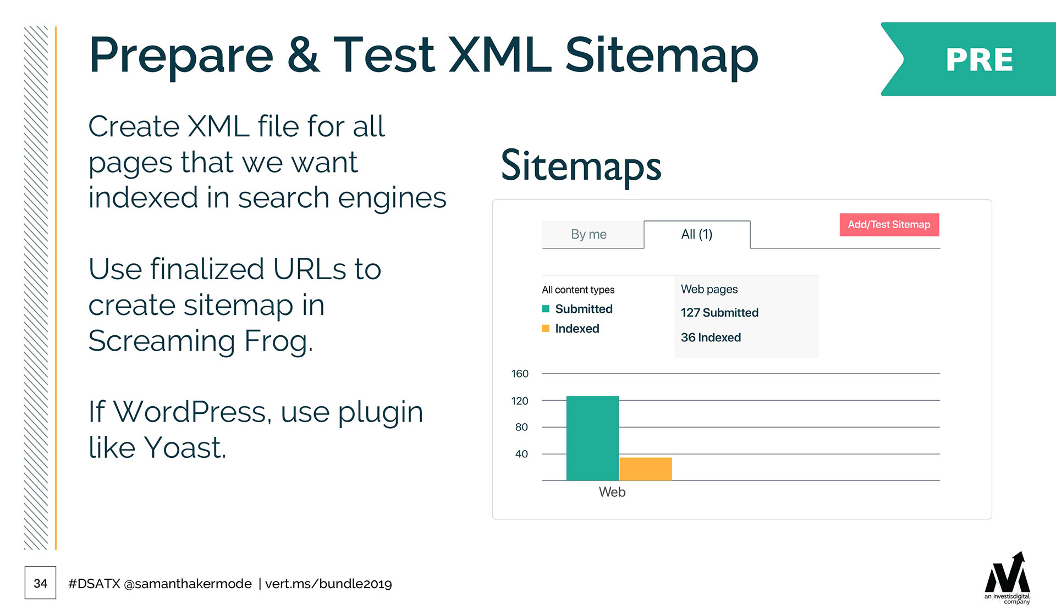Select the All (1) tab
The width and height of the screenshot is (1056, 615).
[696, 235]
